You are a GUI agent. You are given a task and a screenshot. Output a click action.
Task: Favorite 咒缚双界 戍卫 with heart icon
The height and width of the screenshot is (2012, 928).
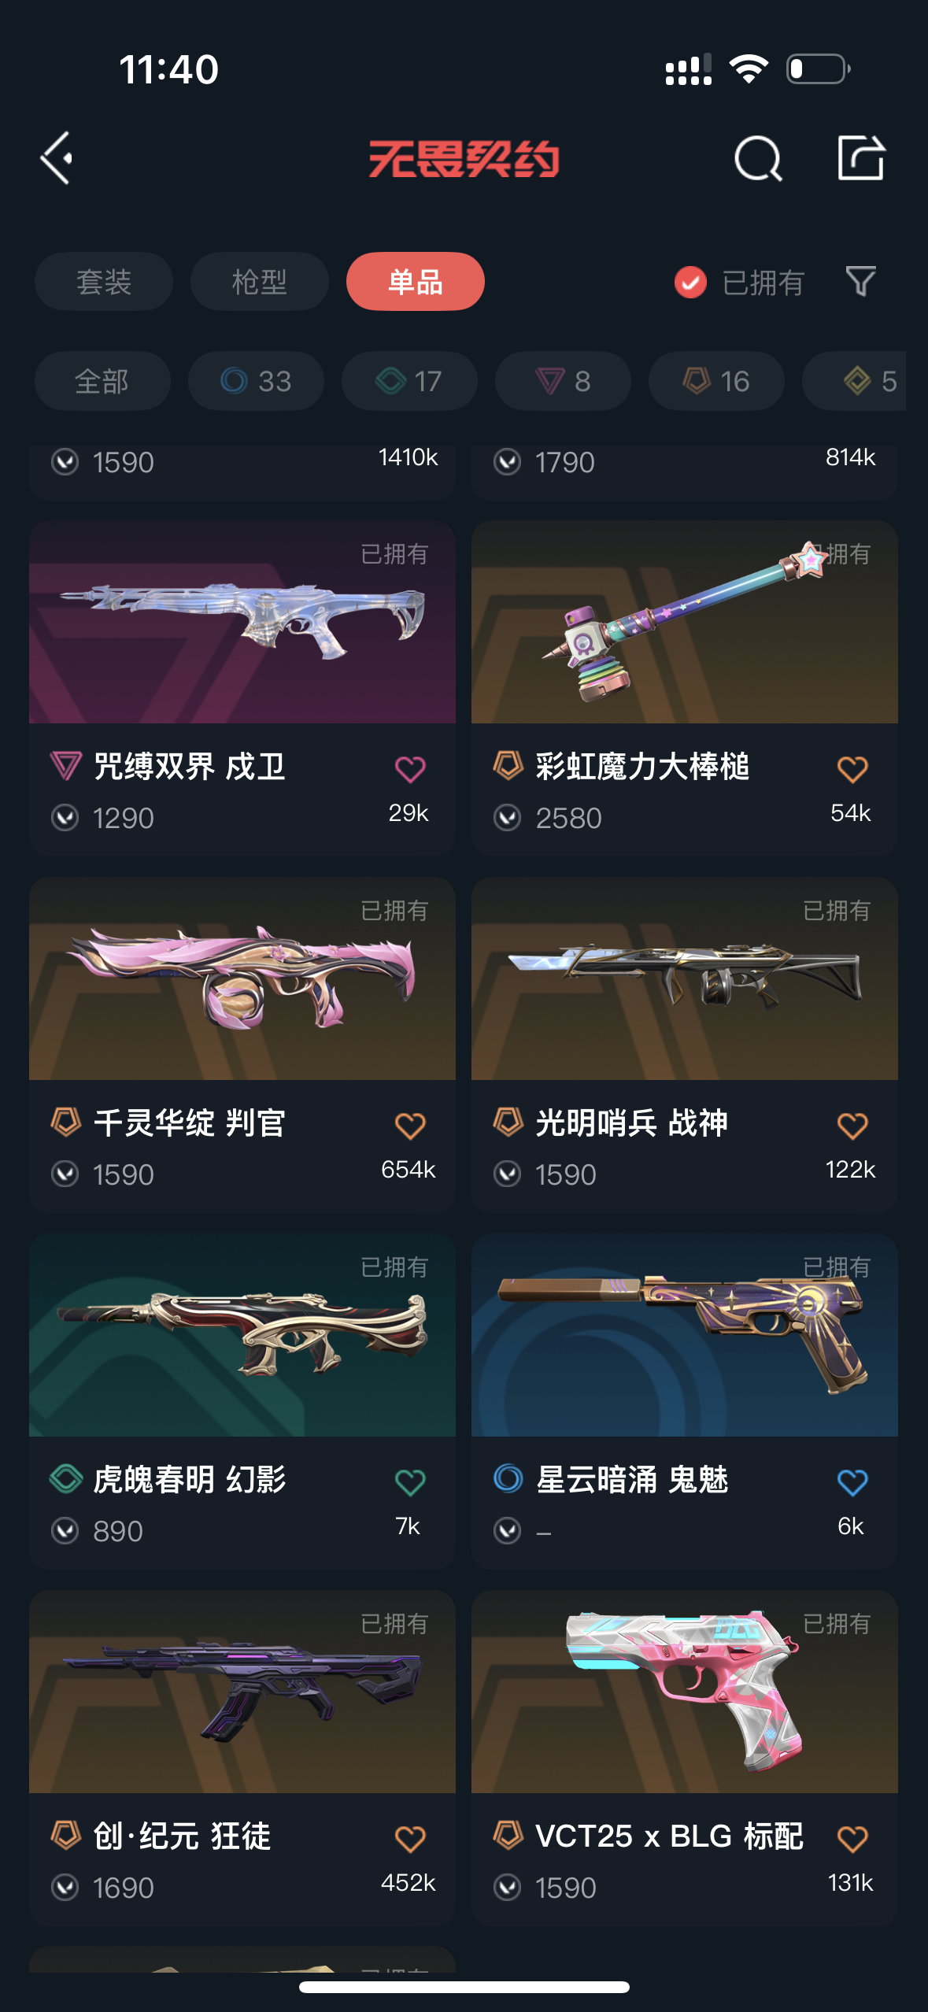410,769
